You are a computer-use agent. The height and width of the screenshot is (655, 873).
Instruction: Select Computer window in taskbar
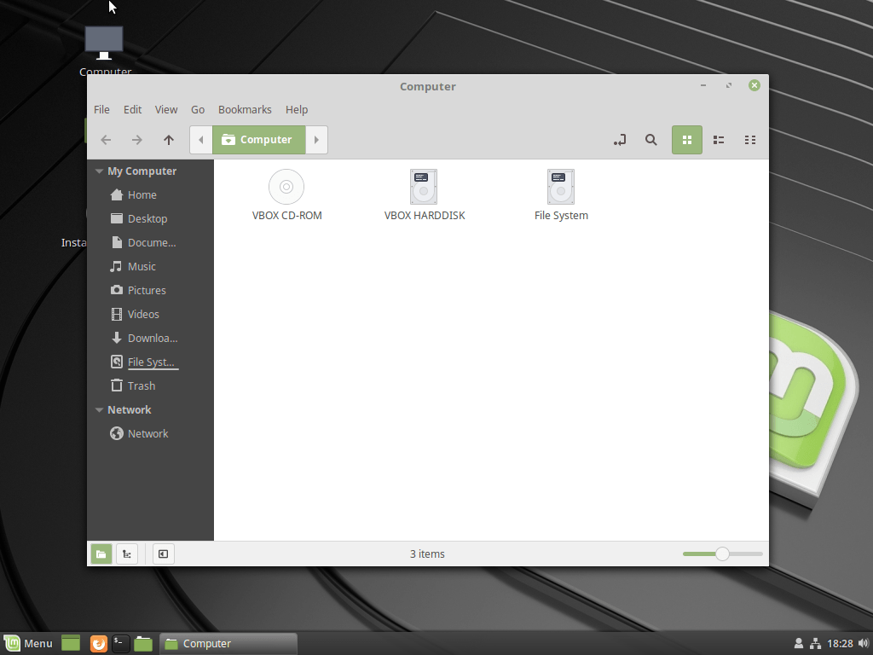[228, 644]
